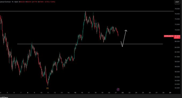This screenshot has width=182, height=98.
Task: Click date 26 on the time axis
Action: [x=150, y=93]
